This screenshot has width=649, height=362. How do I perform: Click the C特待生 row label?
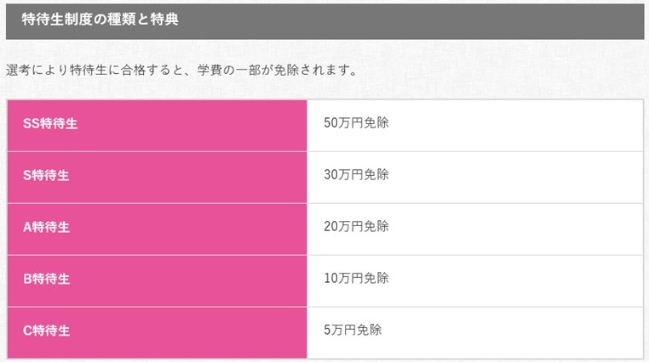46,331
